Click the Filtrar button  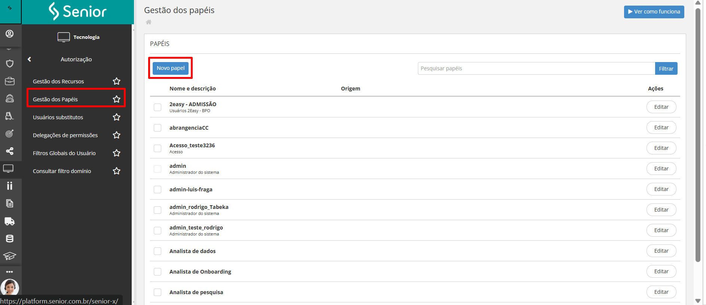[666, 68]
